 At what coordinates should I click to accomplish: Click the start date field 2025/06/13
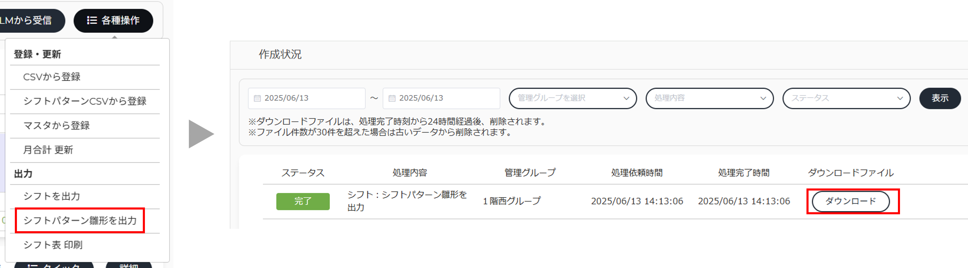click(x=307, y=98)
